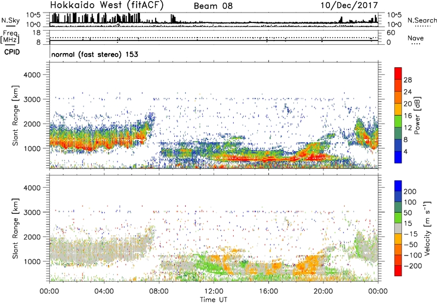Click the '12:00' time axis label
The height and width of the screenshot is (303, 437).
214,292
